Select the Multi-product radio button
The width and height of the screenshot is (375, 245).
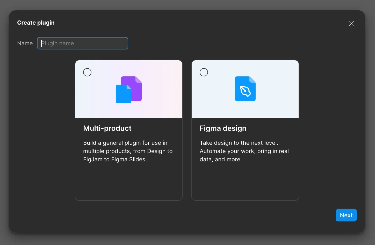point(87,72)
